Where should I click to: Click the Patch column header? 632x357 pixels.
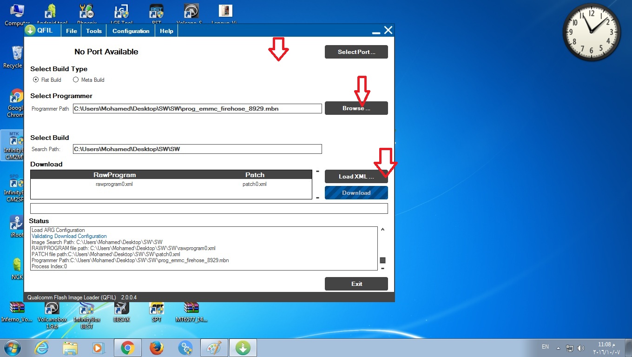coord(255,175)
